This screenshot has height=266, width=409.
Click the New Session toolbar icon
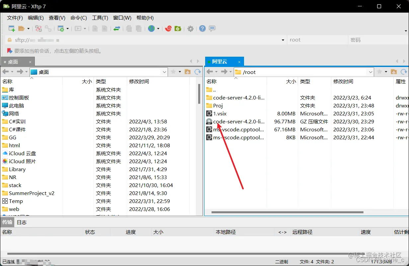coord(12,29)
